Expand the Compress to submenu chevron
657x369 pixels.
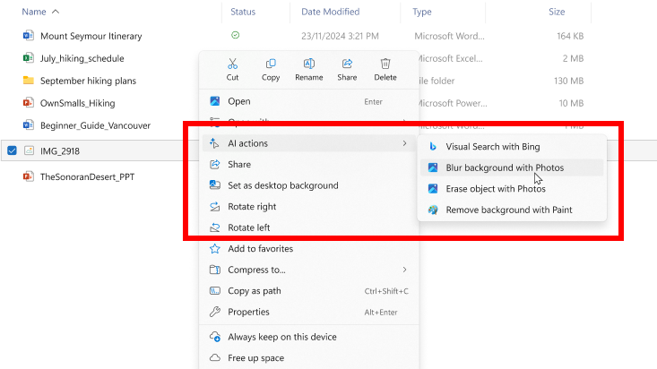(404, 270)
